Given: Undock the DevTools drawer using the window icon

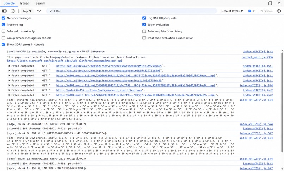Looking at the screenshot, I should (270, 3).
